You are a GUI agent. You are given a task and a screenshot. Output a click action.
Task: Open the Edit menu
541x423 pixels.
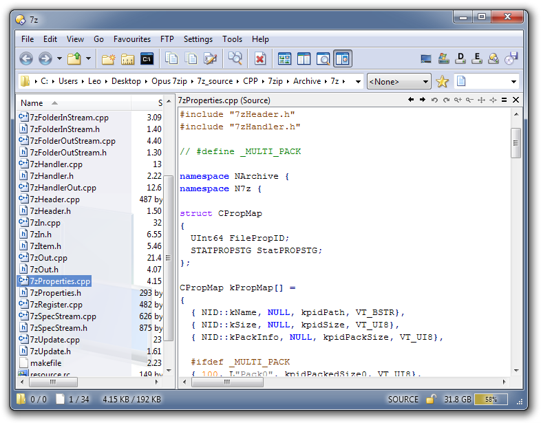pyautogui.click(x=50, y=39)
